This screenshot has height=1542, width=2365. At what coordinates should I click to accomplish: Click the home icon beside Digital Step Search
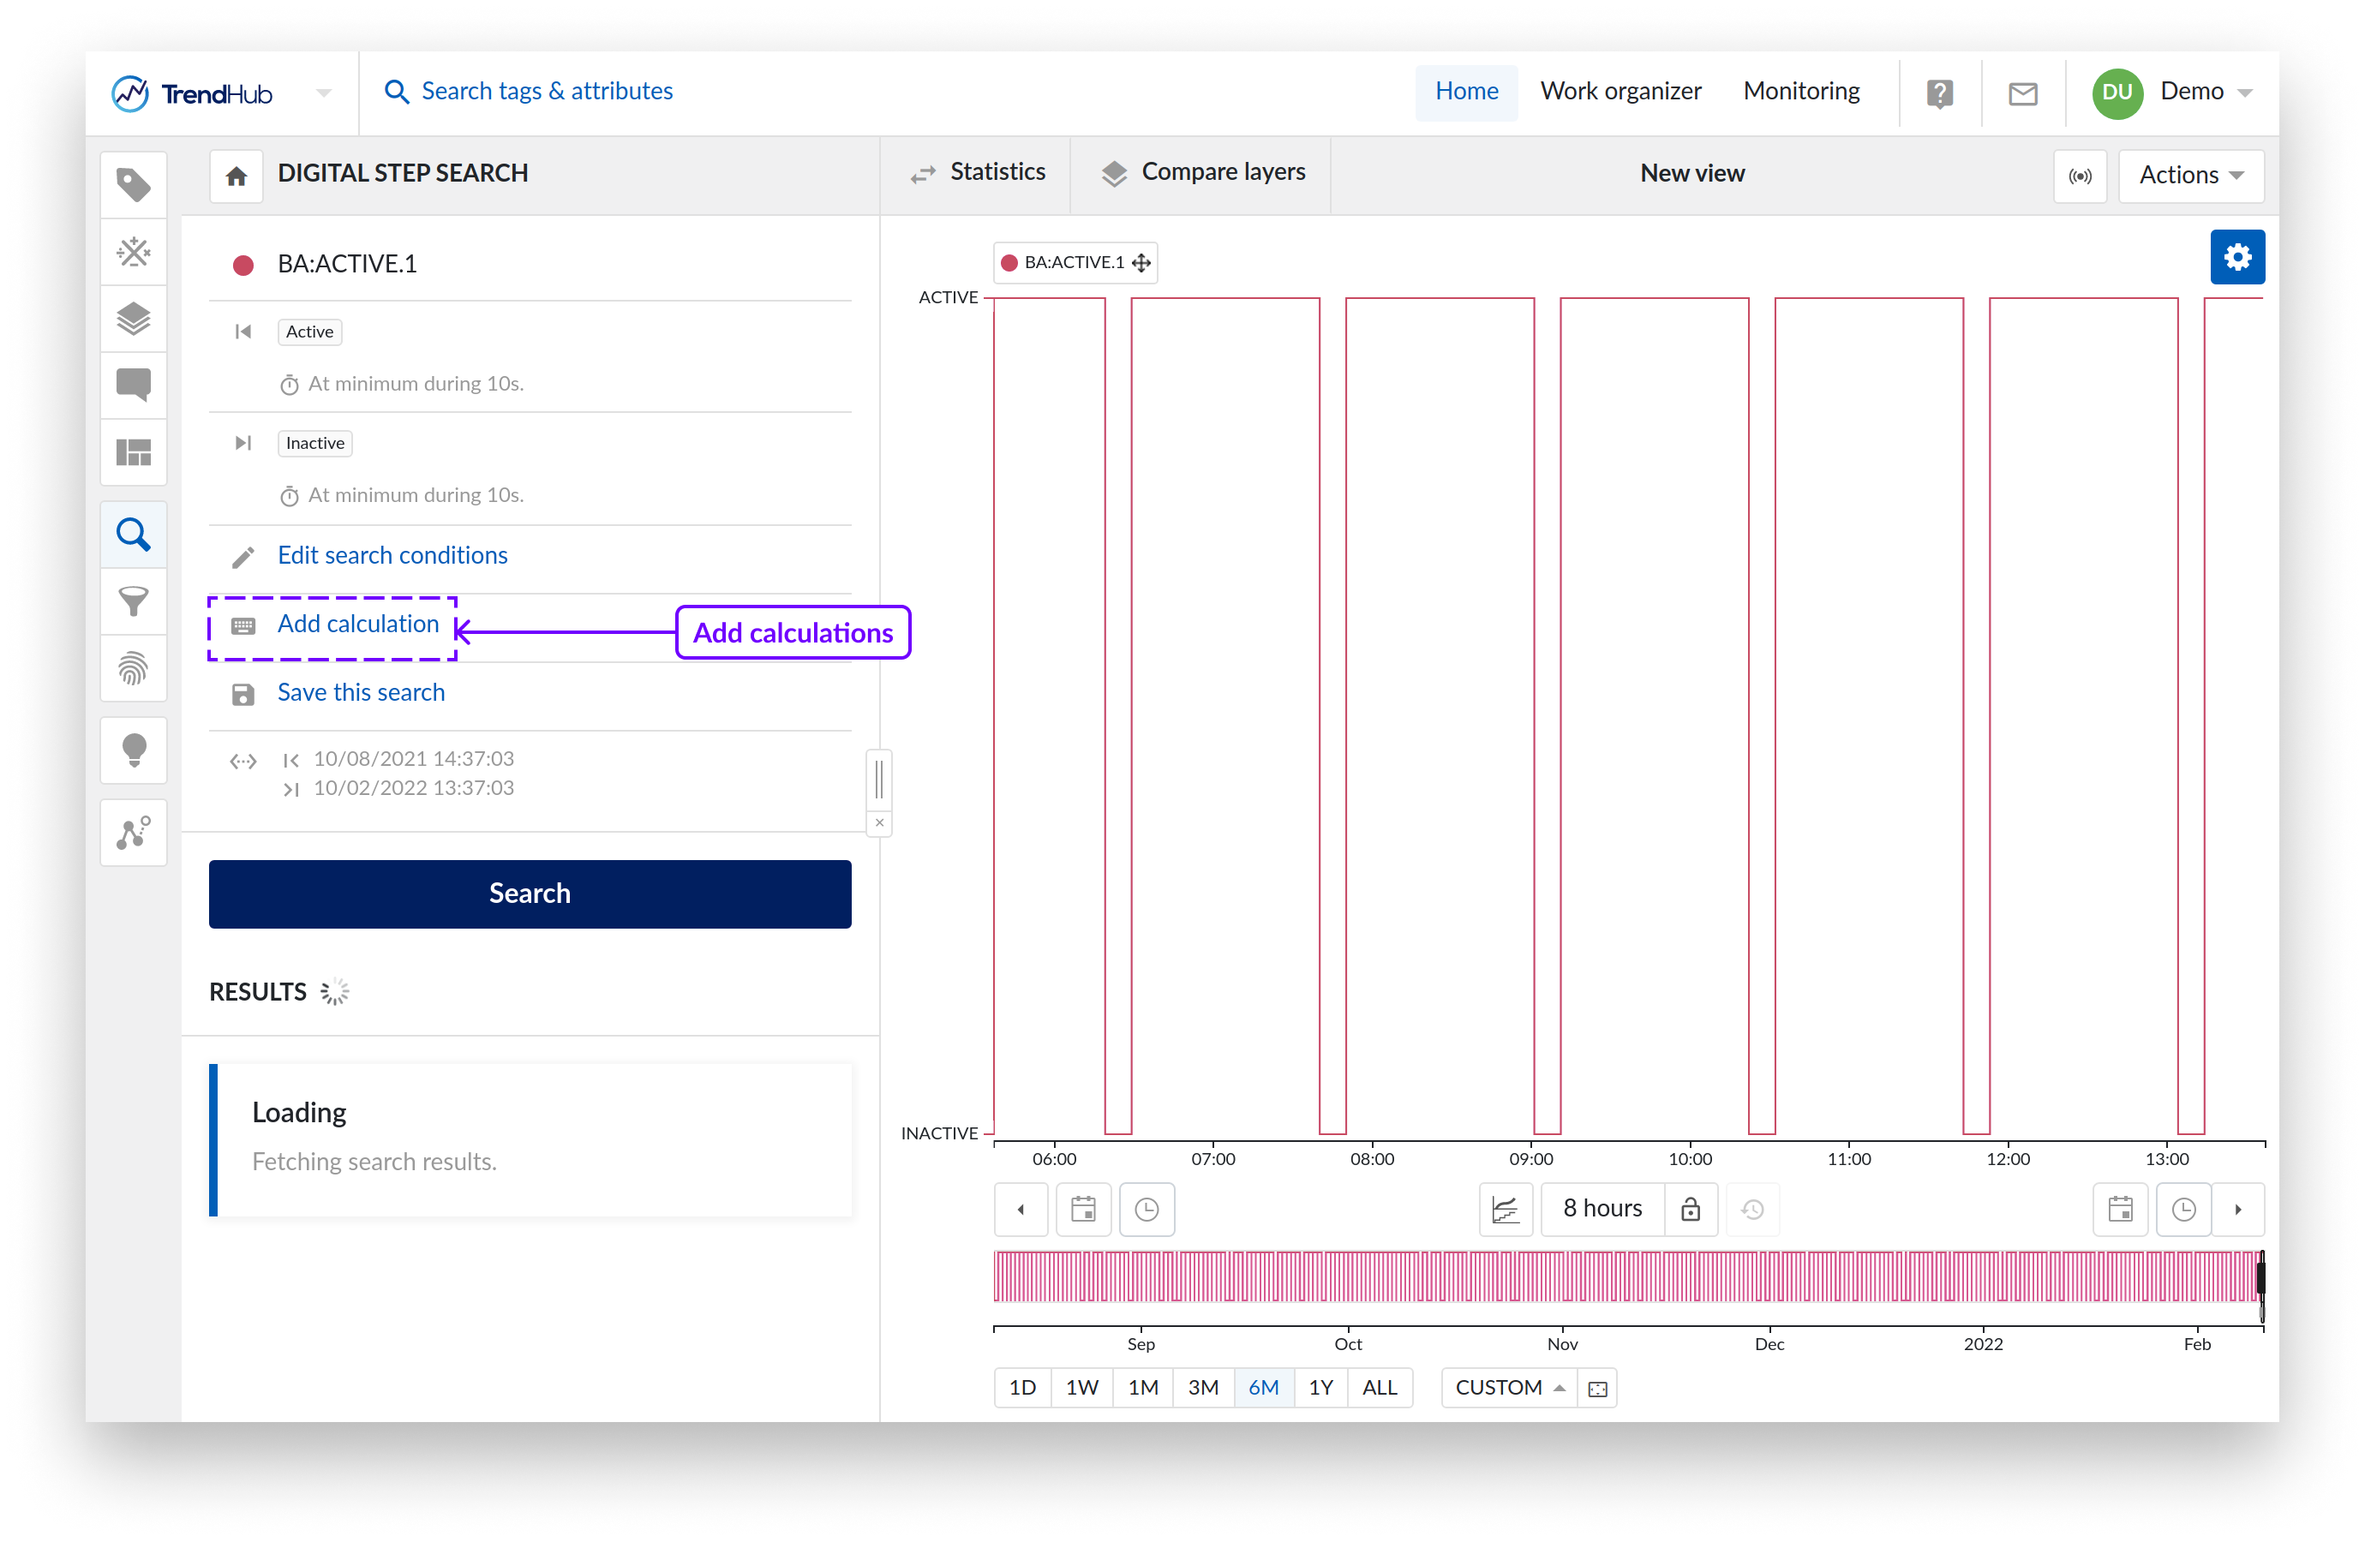(236, 176)
